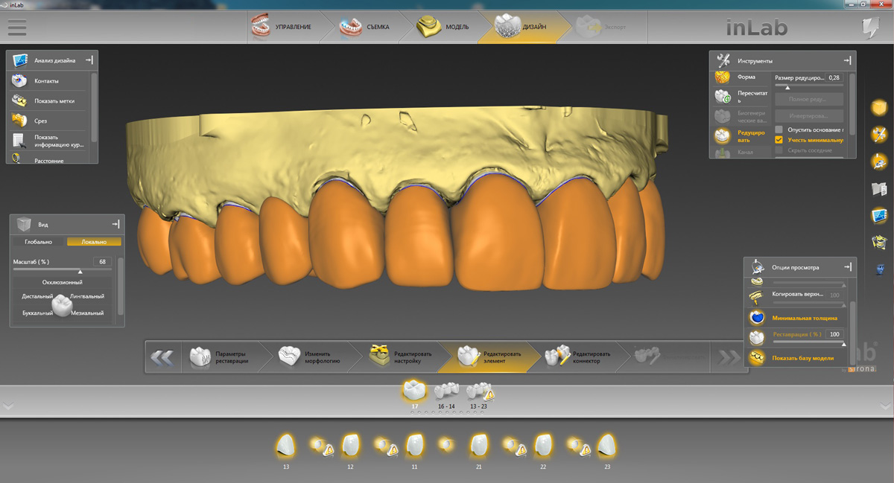Choose the Локально view mode

tap(94, 242)
